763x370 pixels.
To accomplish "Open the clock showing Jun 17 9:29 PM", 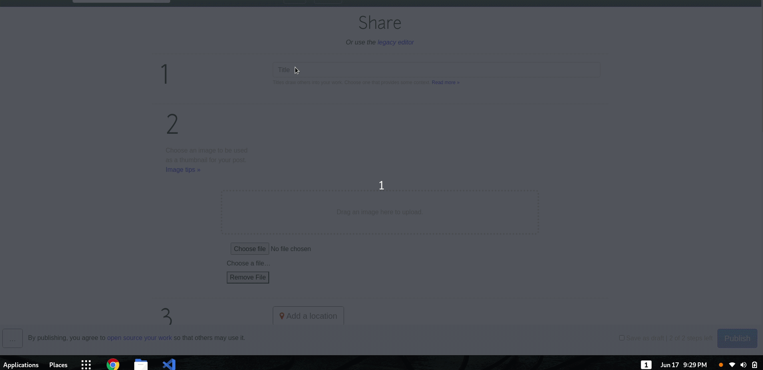I will [683, 365].
